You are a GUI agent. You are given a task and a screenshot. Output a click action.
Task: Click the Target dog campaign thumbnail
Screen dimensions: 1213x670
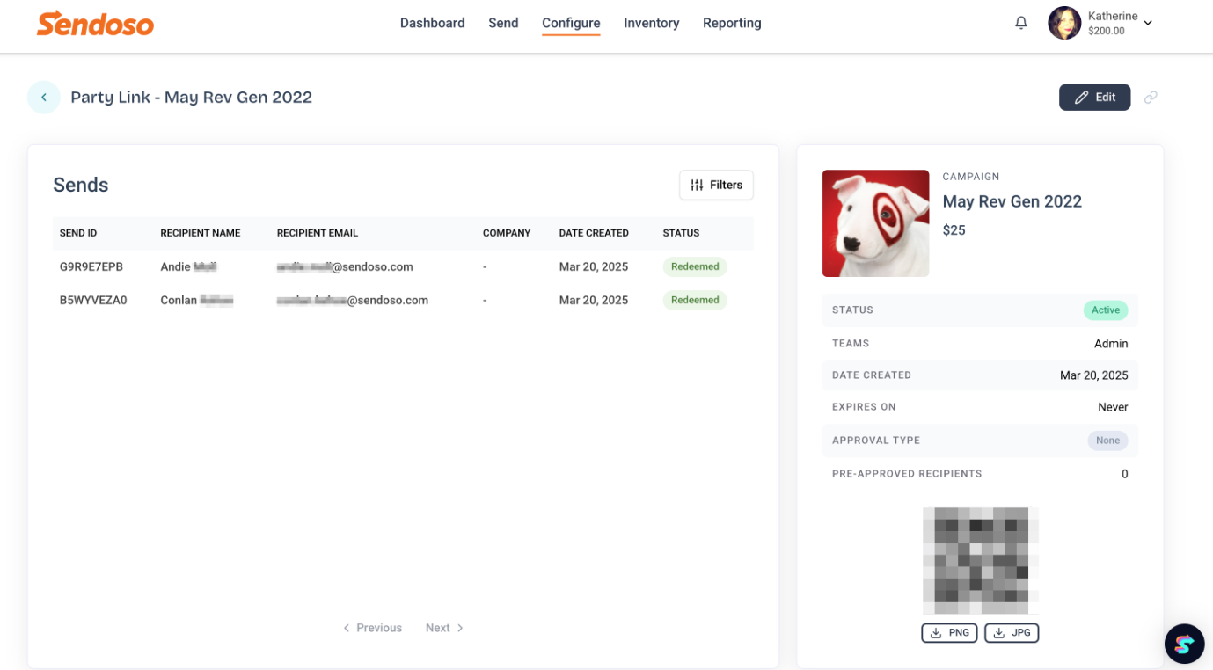[875, 223]
